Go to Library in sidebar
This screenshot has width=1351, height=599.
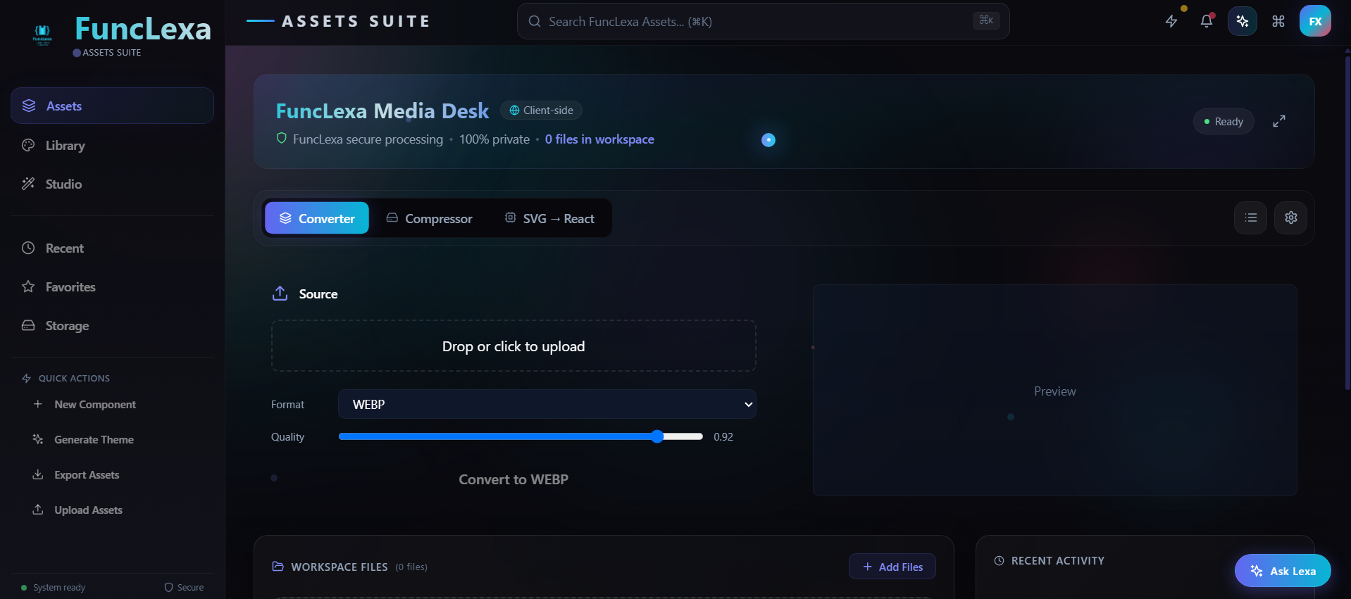click(112, 145)
